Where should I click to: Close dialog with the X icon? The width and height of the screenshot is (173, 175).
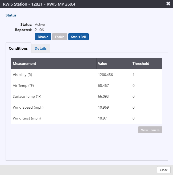(168, 3)
